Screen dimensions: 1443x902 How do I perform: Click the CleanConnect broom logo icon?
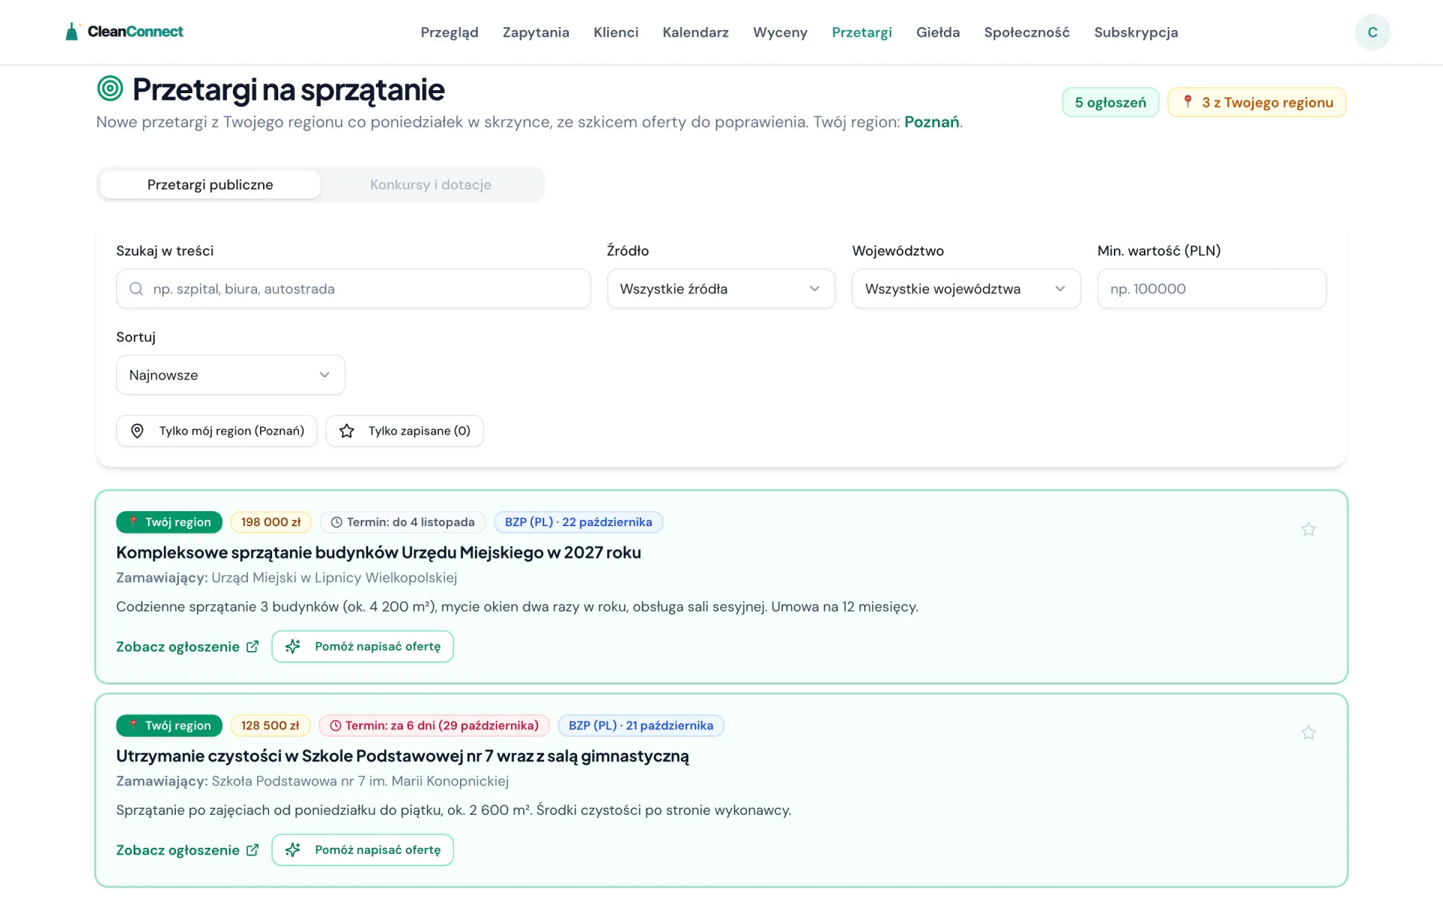(x=72, y=32)
